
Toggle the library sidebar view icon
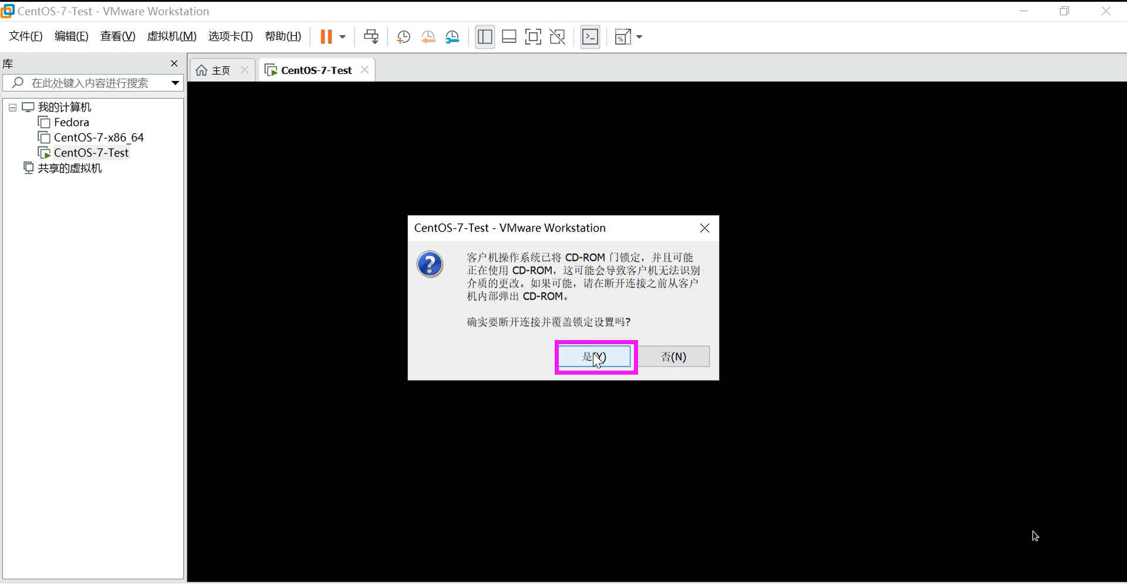click(485, 37)
